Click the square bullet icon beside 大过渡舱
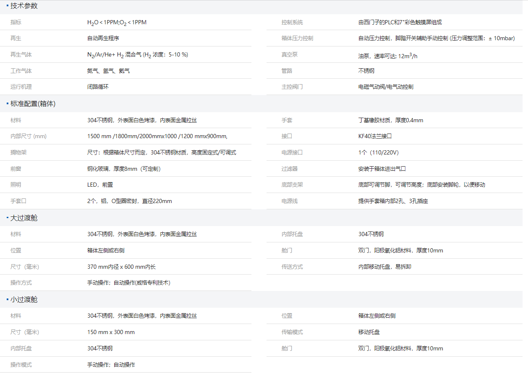Viewport: 528px width, 373px height. click(x=8, y=217)
